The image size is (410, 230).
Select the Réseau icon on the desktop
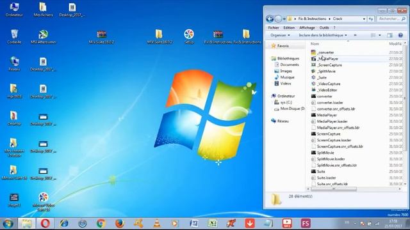14,64
